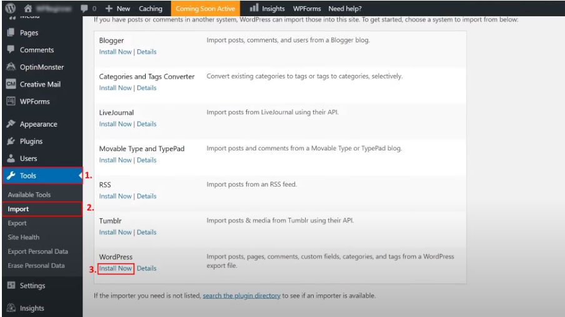Click the blurred site name in admin bar
The image size is (565, 317).
pos(53,8)
